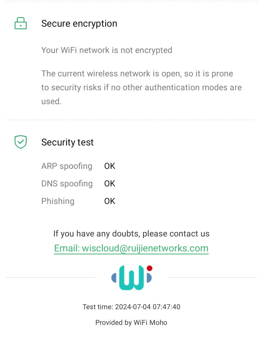This screenshot has height=345, width=263.
Task: Click the Test time timestamp
Action: point(131,307)
